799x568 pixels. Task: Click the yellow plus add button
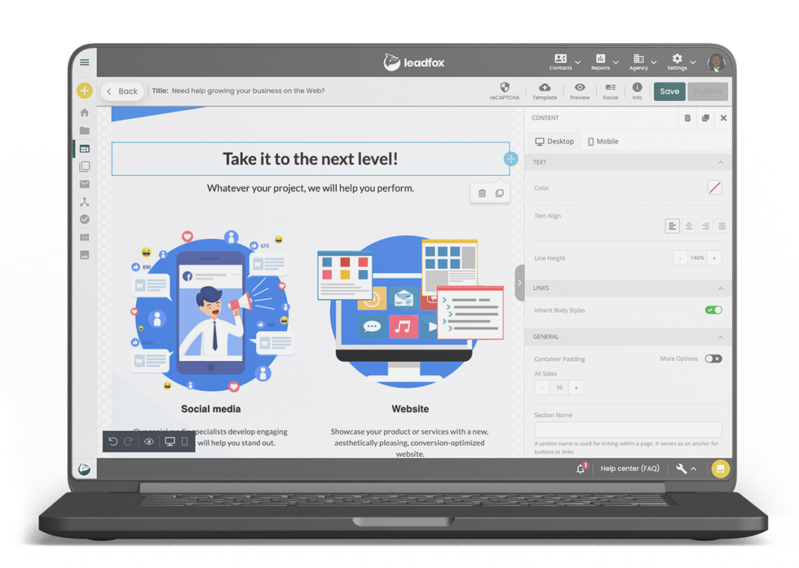[x=85, y=91]
